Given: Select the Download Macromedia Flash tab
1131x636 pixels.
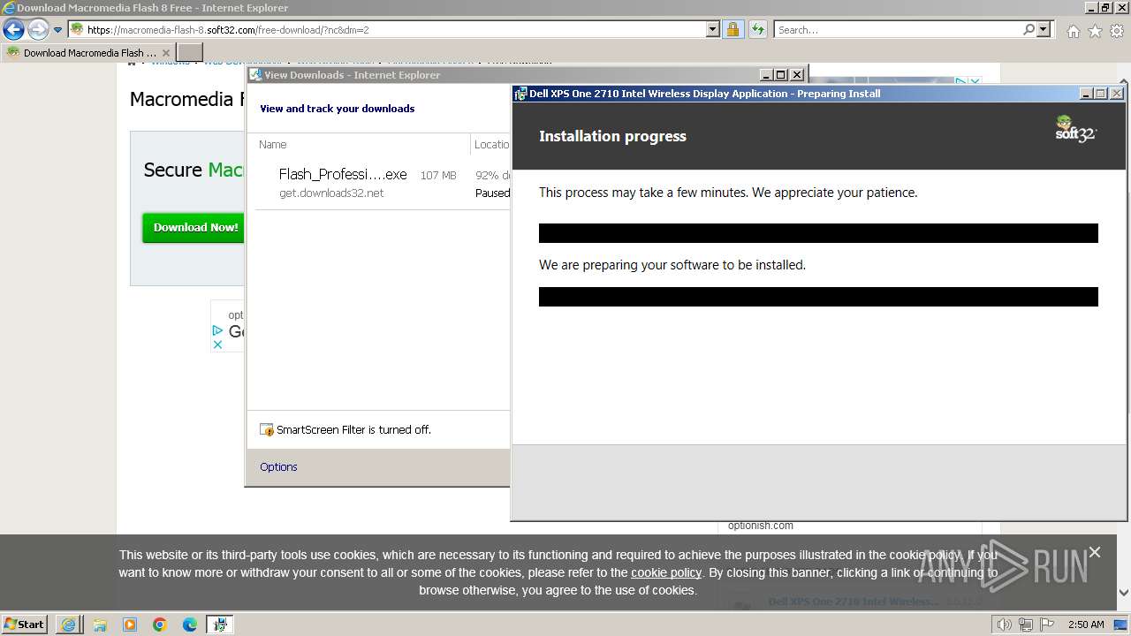Looking at the screenshot, I should click(x=88, y=52).
